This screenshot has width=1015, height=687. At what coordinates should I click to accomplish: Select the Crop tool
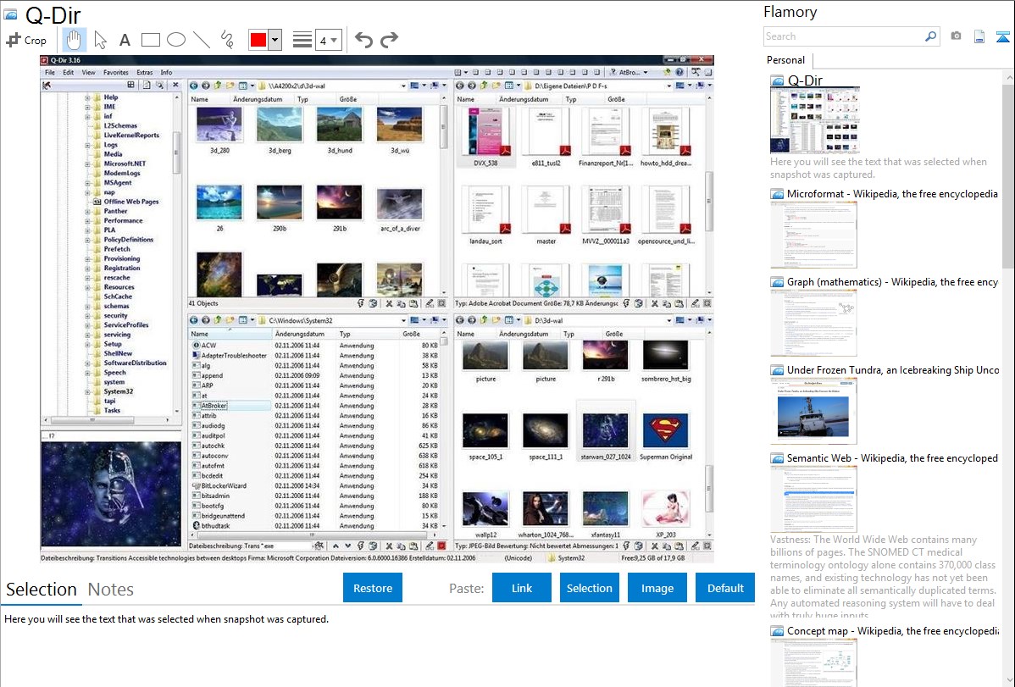pyautogui.click(x=26, y=40)
